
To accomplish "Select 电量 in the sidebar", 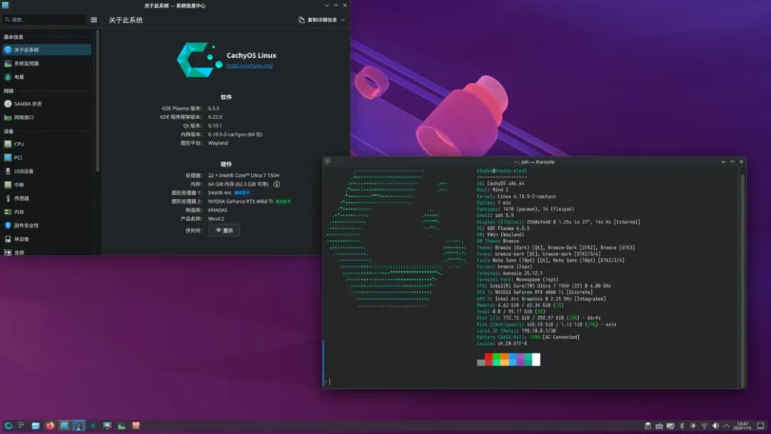I will (x=46, y=77).
